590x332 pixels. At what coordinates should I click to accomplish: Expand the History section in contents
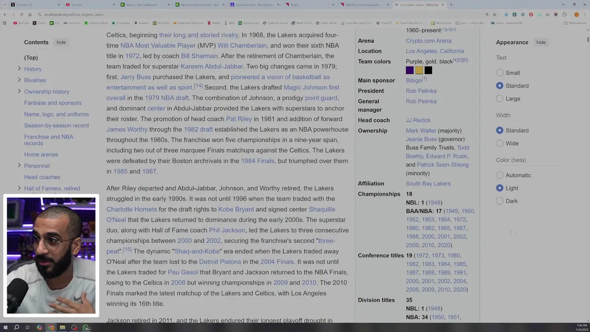(x=19, y=69)
